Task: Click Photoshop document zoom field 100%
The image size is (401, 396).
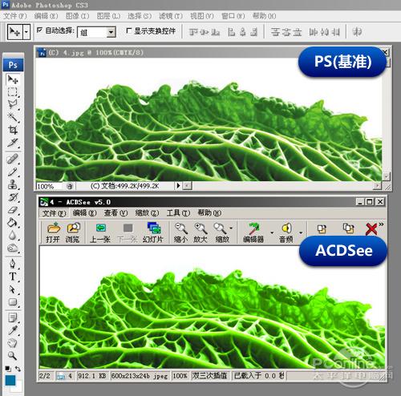Action: [x=50, y=186]
